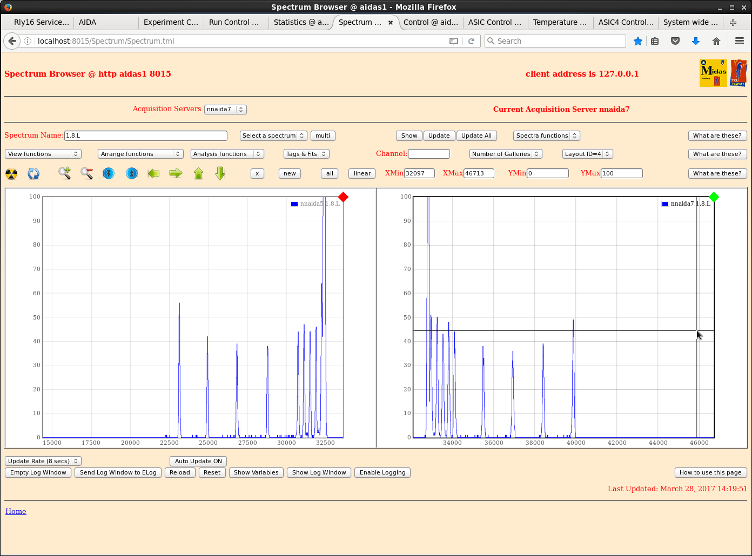
Task: Click the blue double-up-arrow icon
Action: point(132,173)
